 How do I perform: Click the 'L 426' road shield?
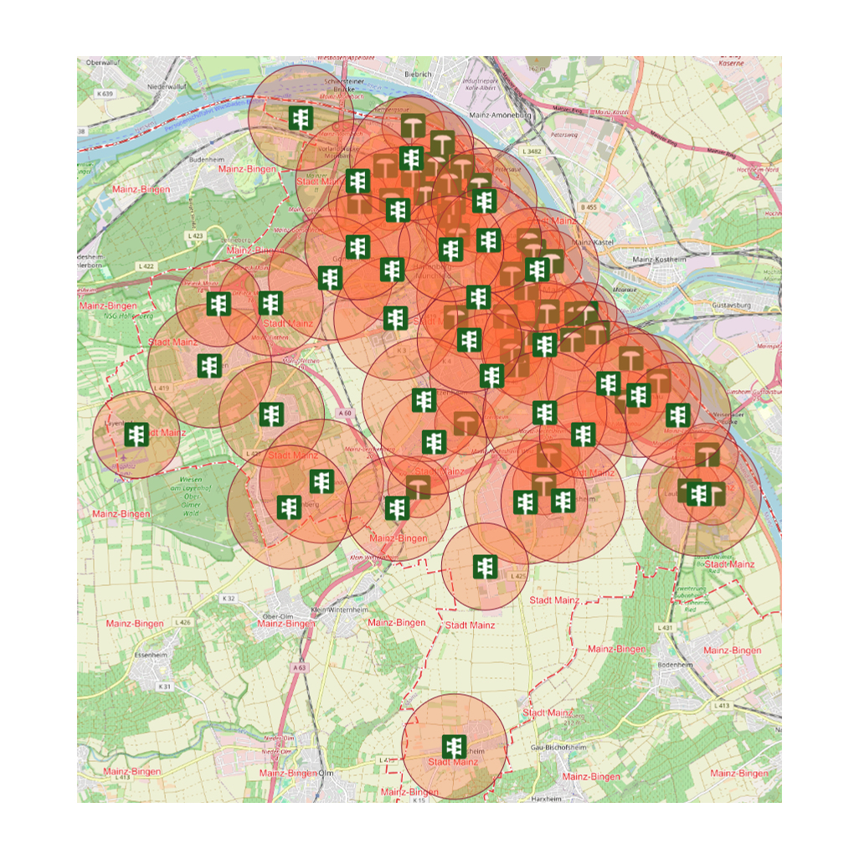(183, 622)
